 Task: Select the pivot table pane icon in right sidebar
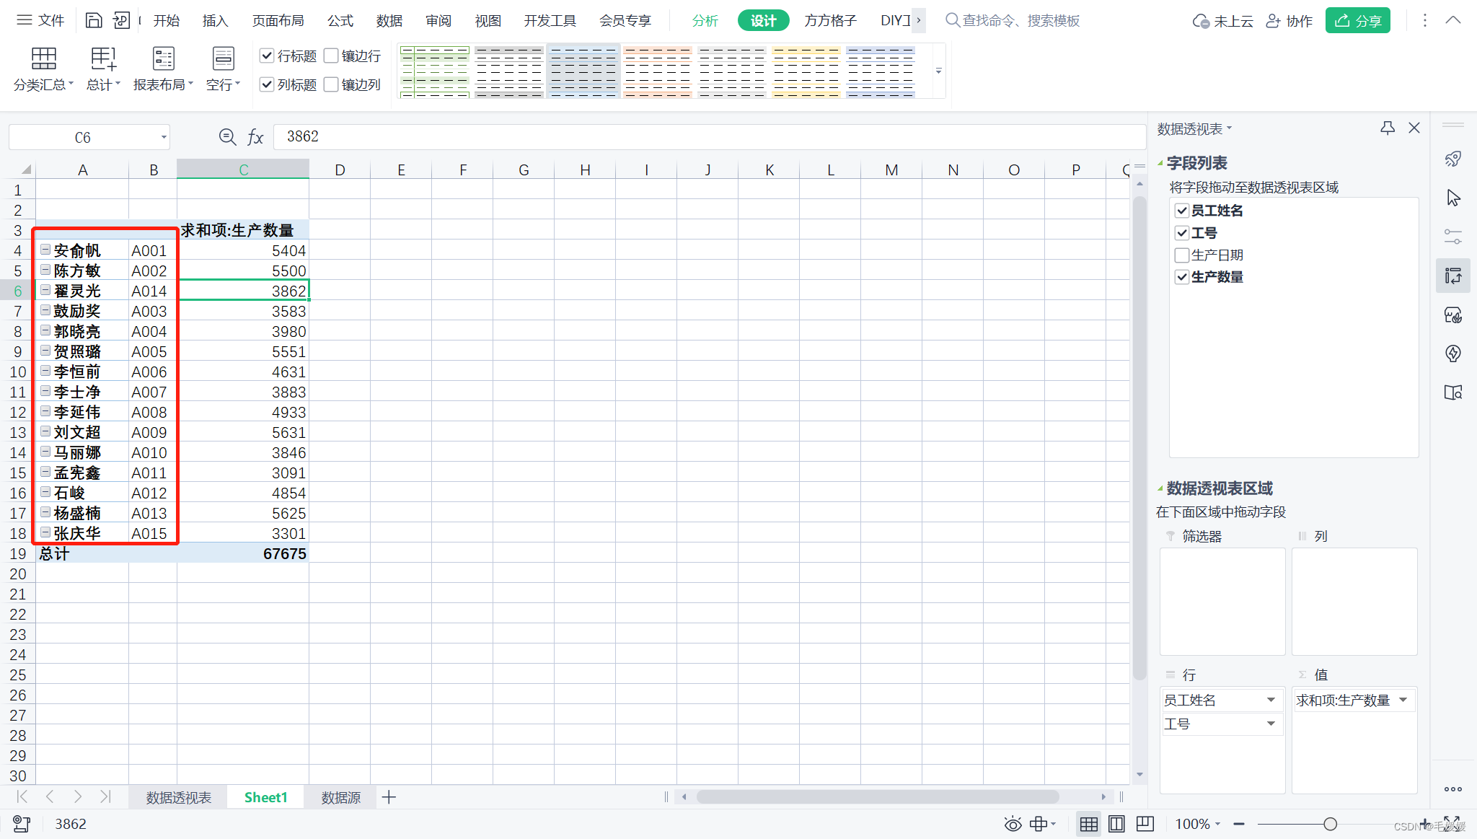click(1454, 276)
